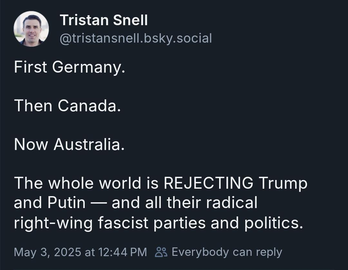
Task: Click the line First Germany.
Action: coord(70,67)
